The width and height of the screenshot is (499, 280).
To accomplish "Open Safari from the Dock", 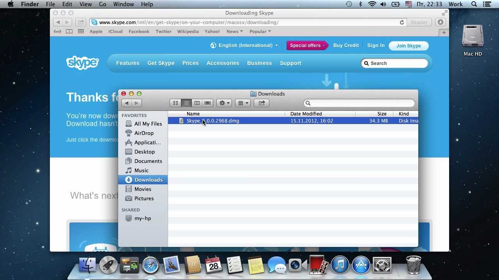I will [x=150, y=265].
